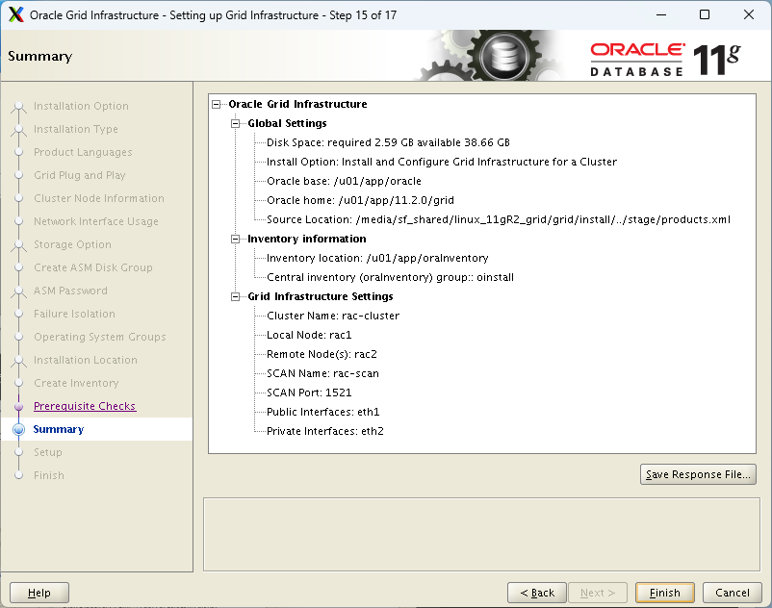The height and width of the screenshot is (608, 772).
Task: Open the Prerequisite Checks step link
Action: [85, 406]
